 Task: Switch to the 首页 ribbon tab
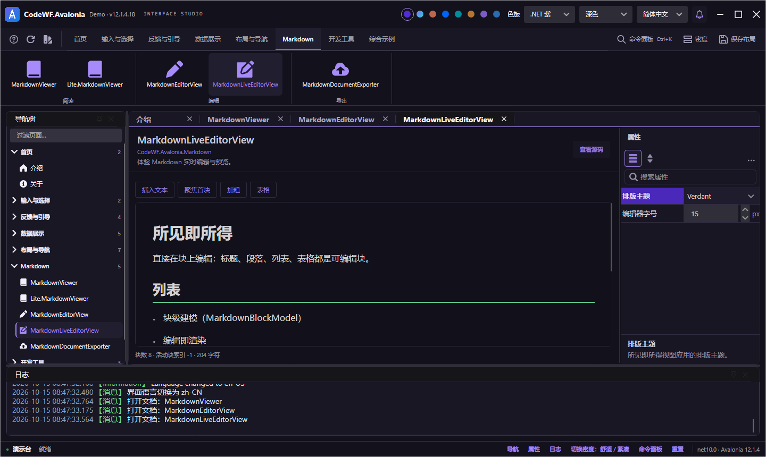(80, 39)
